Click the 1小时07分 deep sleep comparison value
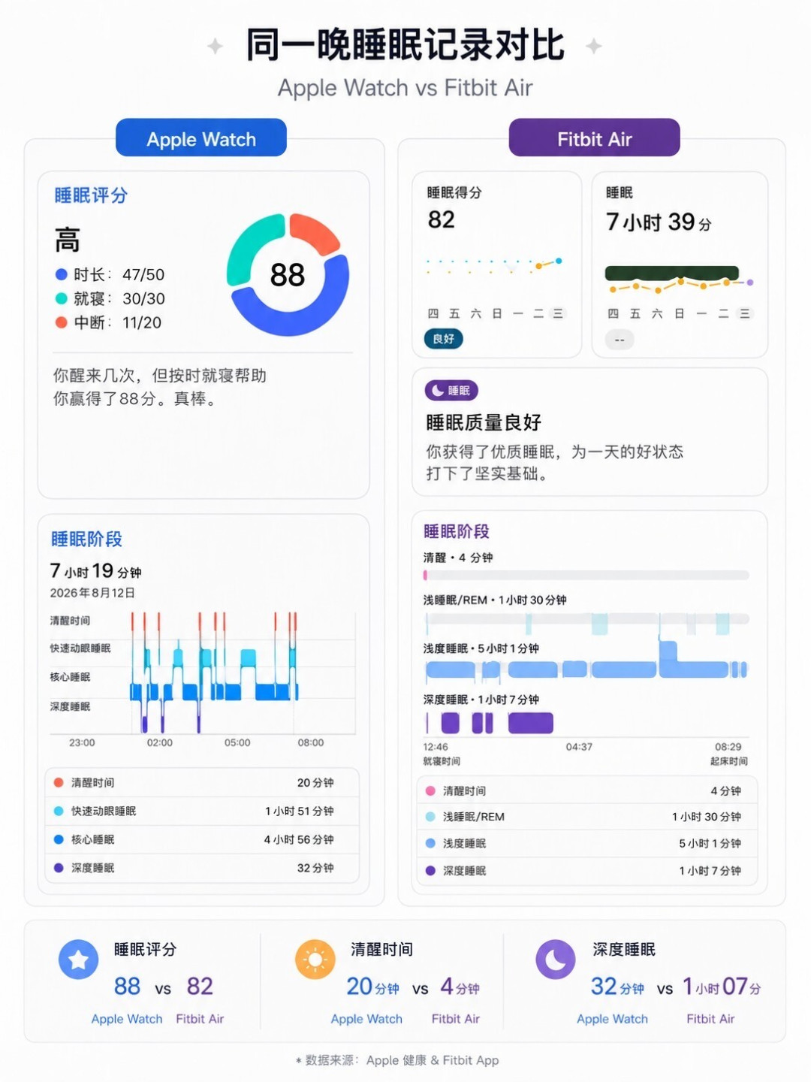This screenshot has height=1082, width=811. (721, 987)
